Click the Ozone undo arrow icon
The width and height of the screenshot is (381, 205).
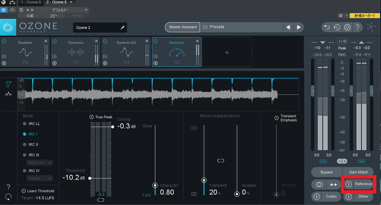(327, 27)
